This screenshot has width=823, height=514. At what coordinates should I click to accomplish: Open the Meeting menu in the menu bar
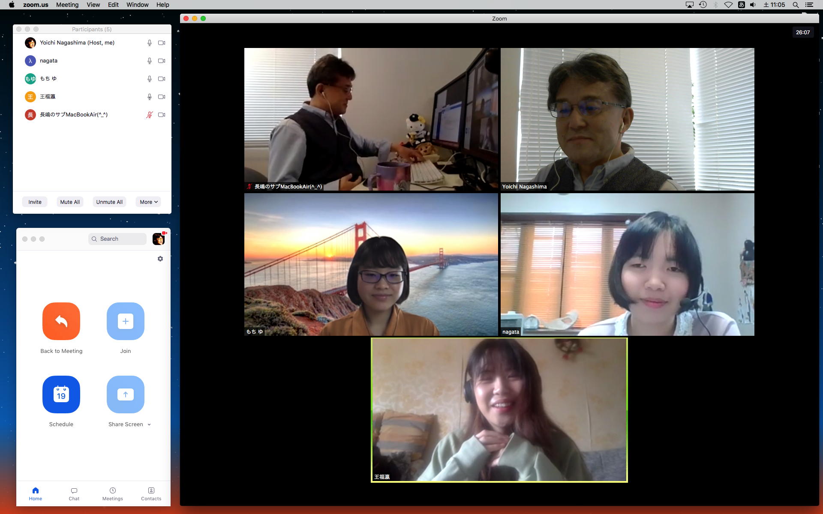point(67,5)
